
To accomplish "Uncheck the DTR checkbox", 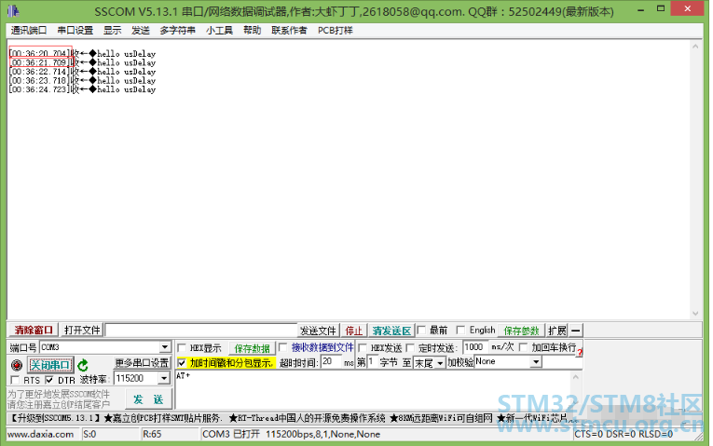I will 49,380.
